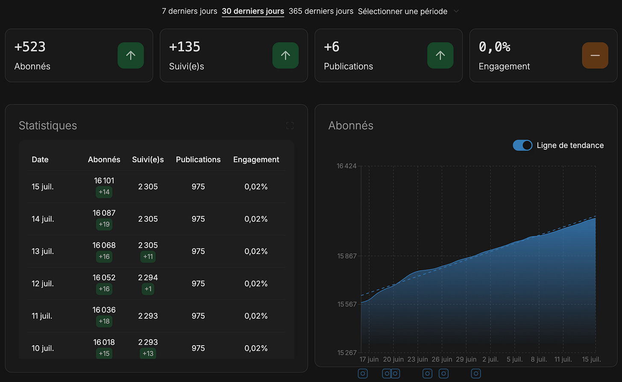Click the 8 juil. x-axis label

pyautogui.click(x=539, y=359)
